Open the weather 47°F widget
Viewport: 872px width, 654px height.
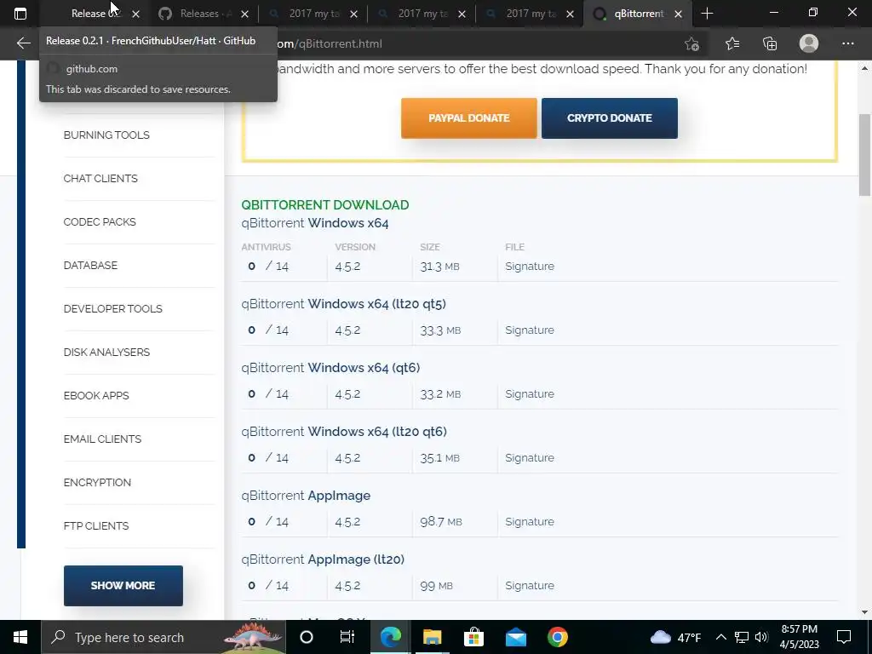675,637
